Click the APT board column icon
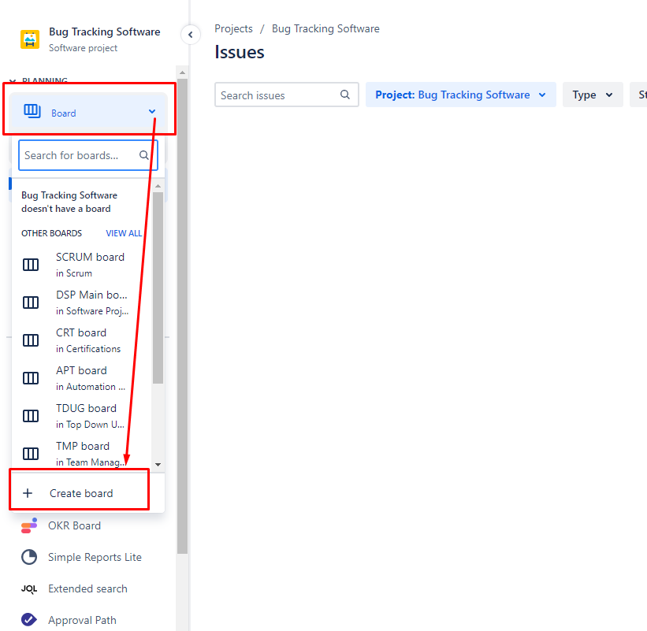 (31, 378)
